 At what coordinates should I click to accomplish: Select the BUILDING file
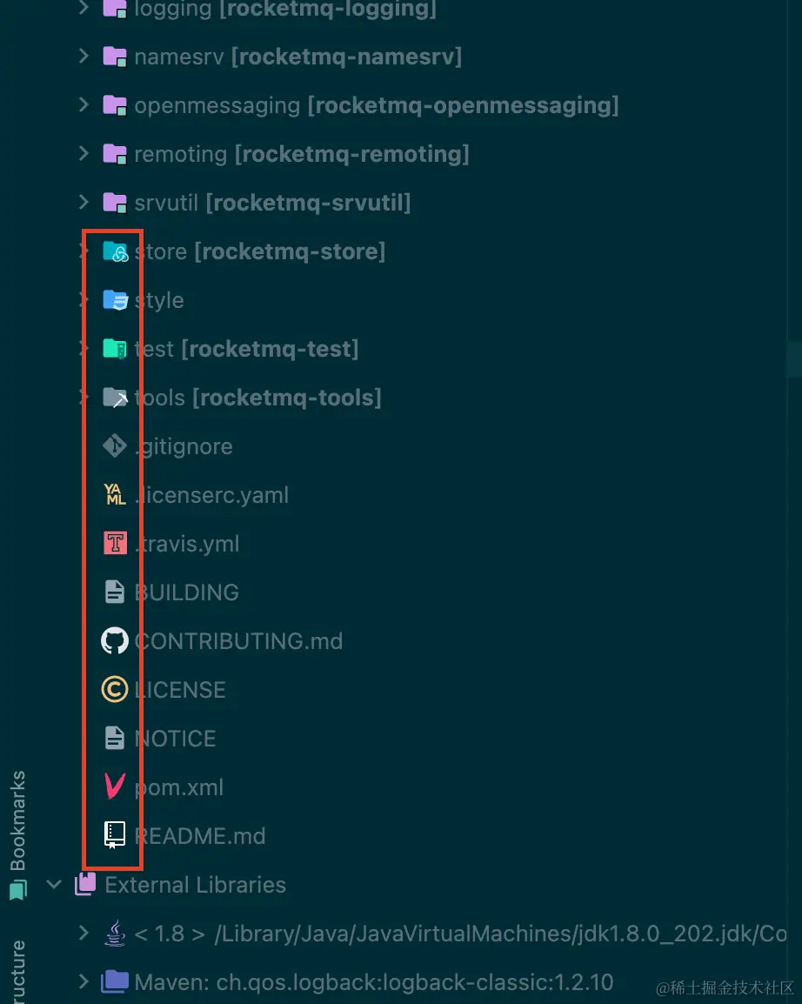point(186,592)
